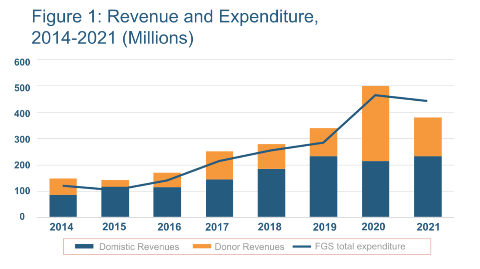480x269 pixels.
Task: Select the 2014 orange donor revenue segment
Action: (63, 187)
